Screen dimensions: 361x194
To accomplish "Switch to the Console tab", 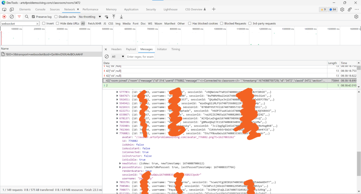I will click(x=40, y=10).
